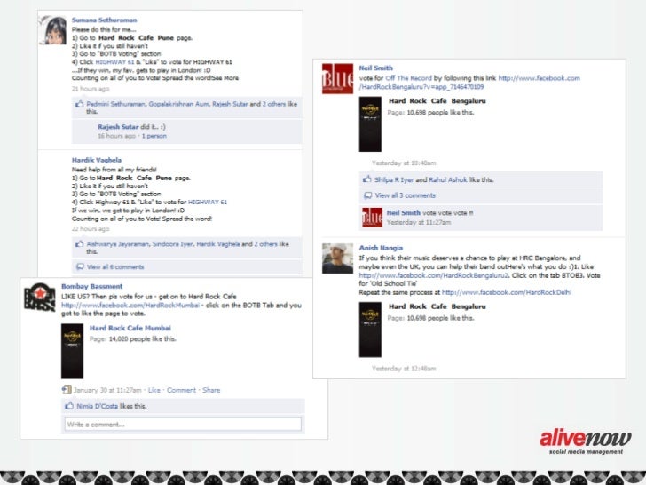Click Gopalakrishnan Aum in the likes list
646x485 pixels.
pyautogui.click(x=179, y=104)
